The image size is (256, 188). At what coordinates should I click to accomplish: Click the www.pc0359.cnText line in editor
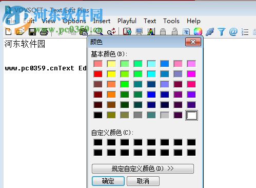pos(46,68)
